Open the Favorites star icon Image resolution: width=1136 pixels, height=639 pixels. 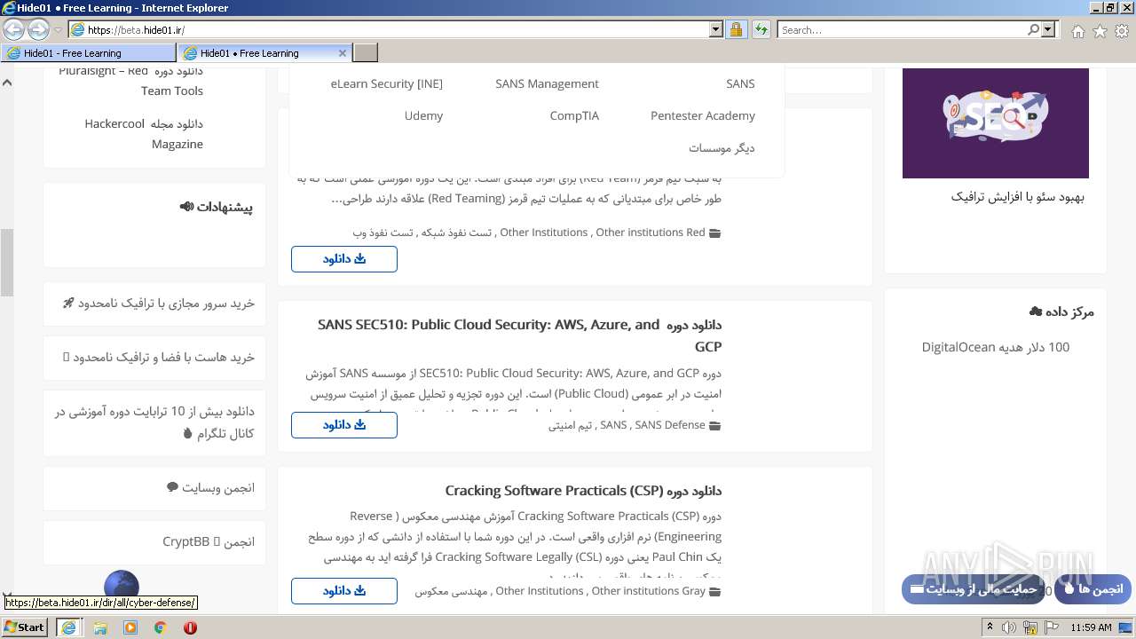tap(1100, 31)
